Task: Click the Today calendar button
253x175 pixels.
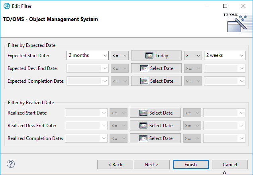Action: [x=157, y=56]
